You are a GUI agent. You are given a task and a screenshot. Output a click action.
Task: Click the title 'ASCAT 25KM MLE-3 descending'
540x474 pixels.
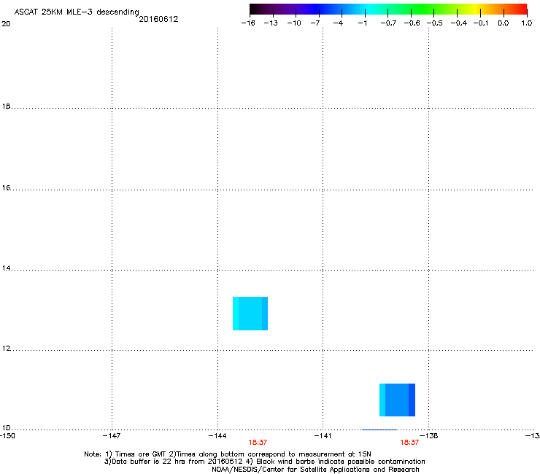tap(77, 12)
